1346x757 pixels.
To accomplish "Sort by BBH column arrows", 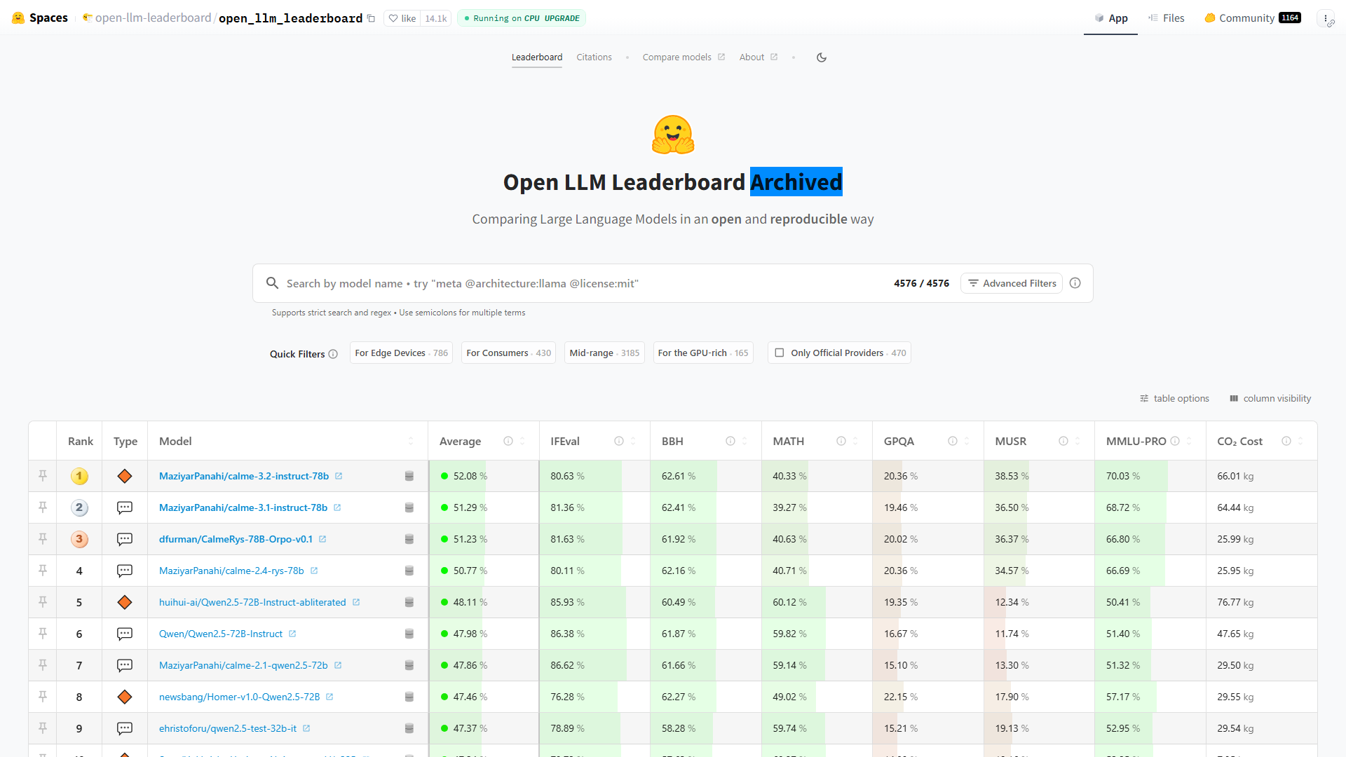I will pos(745,441).
